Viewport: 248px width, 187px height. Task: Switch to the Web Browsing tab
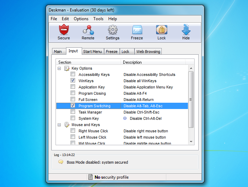tap(148, 52)
